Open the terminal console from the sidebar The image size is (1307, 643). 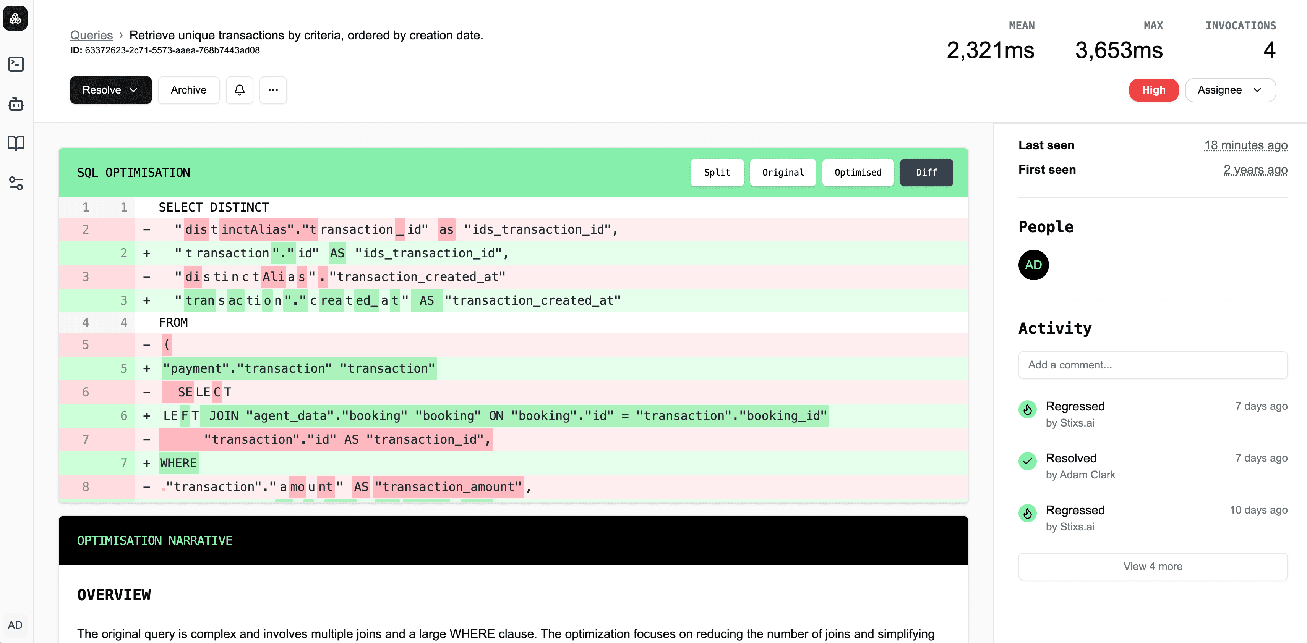16,64
